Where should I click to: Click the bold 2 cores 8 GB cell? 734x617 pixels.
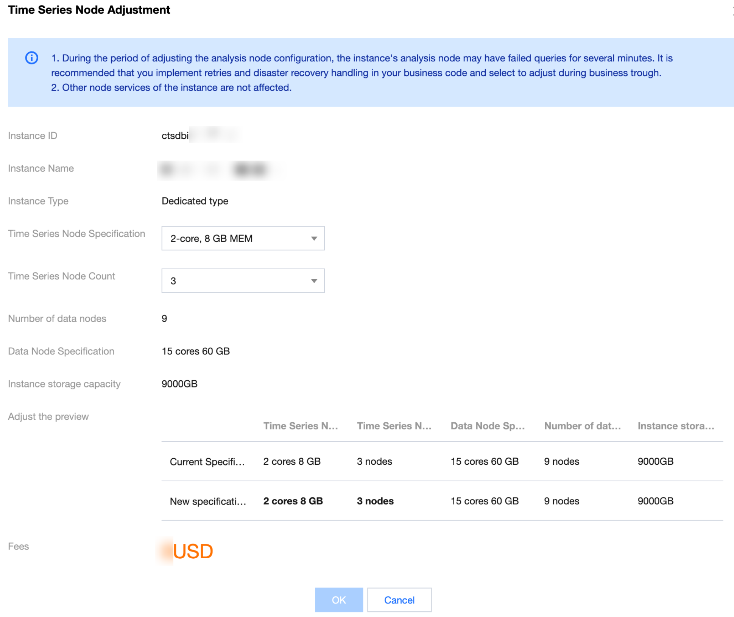point(293,501)
